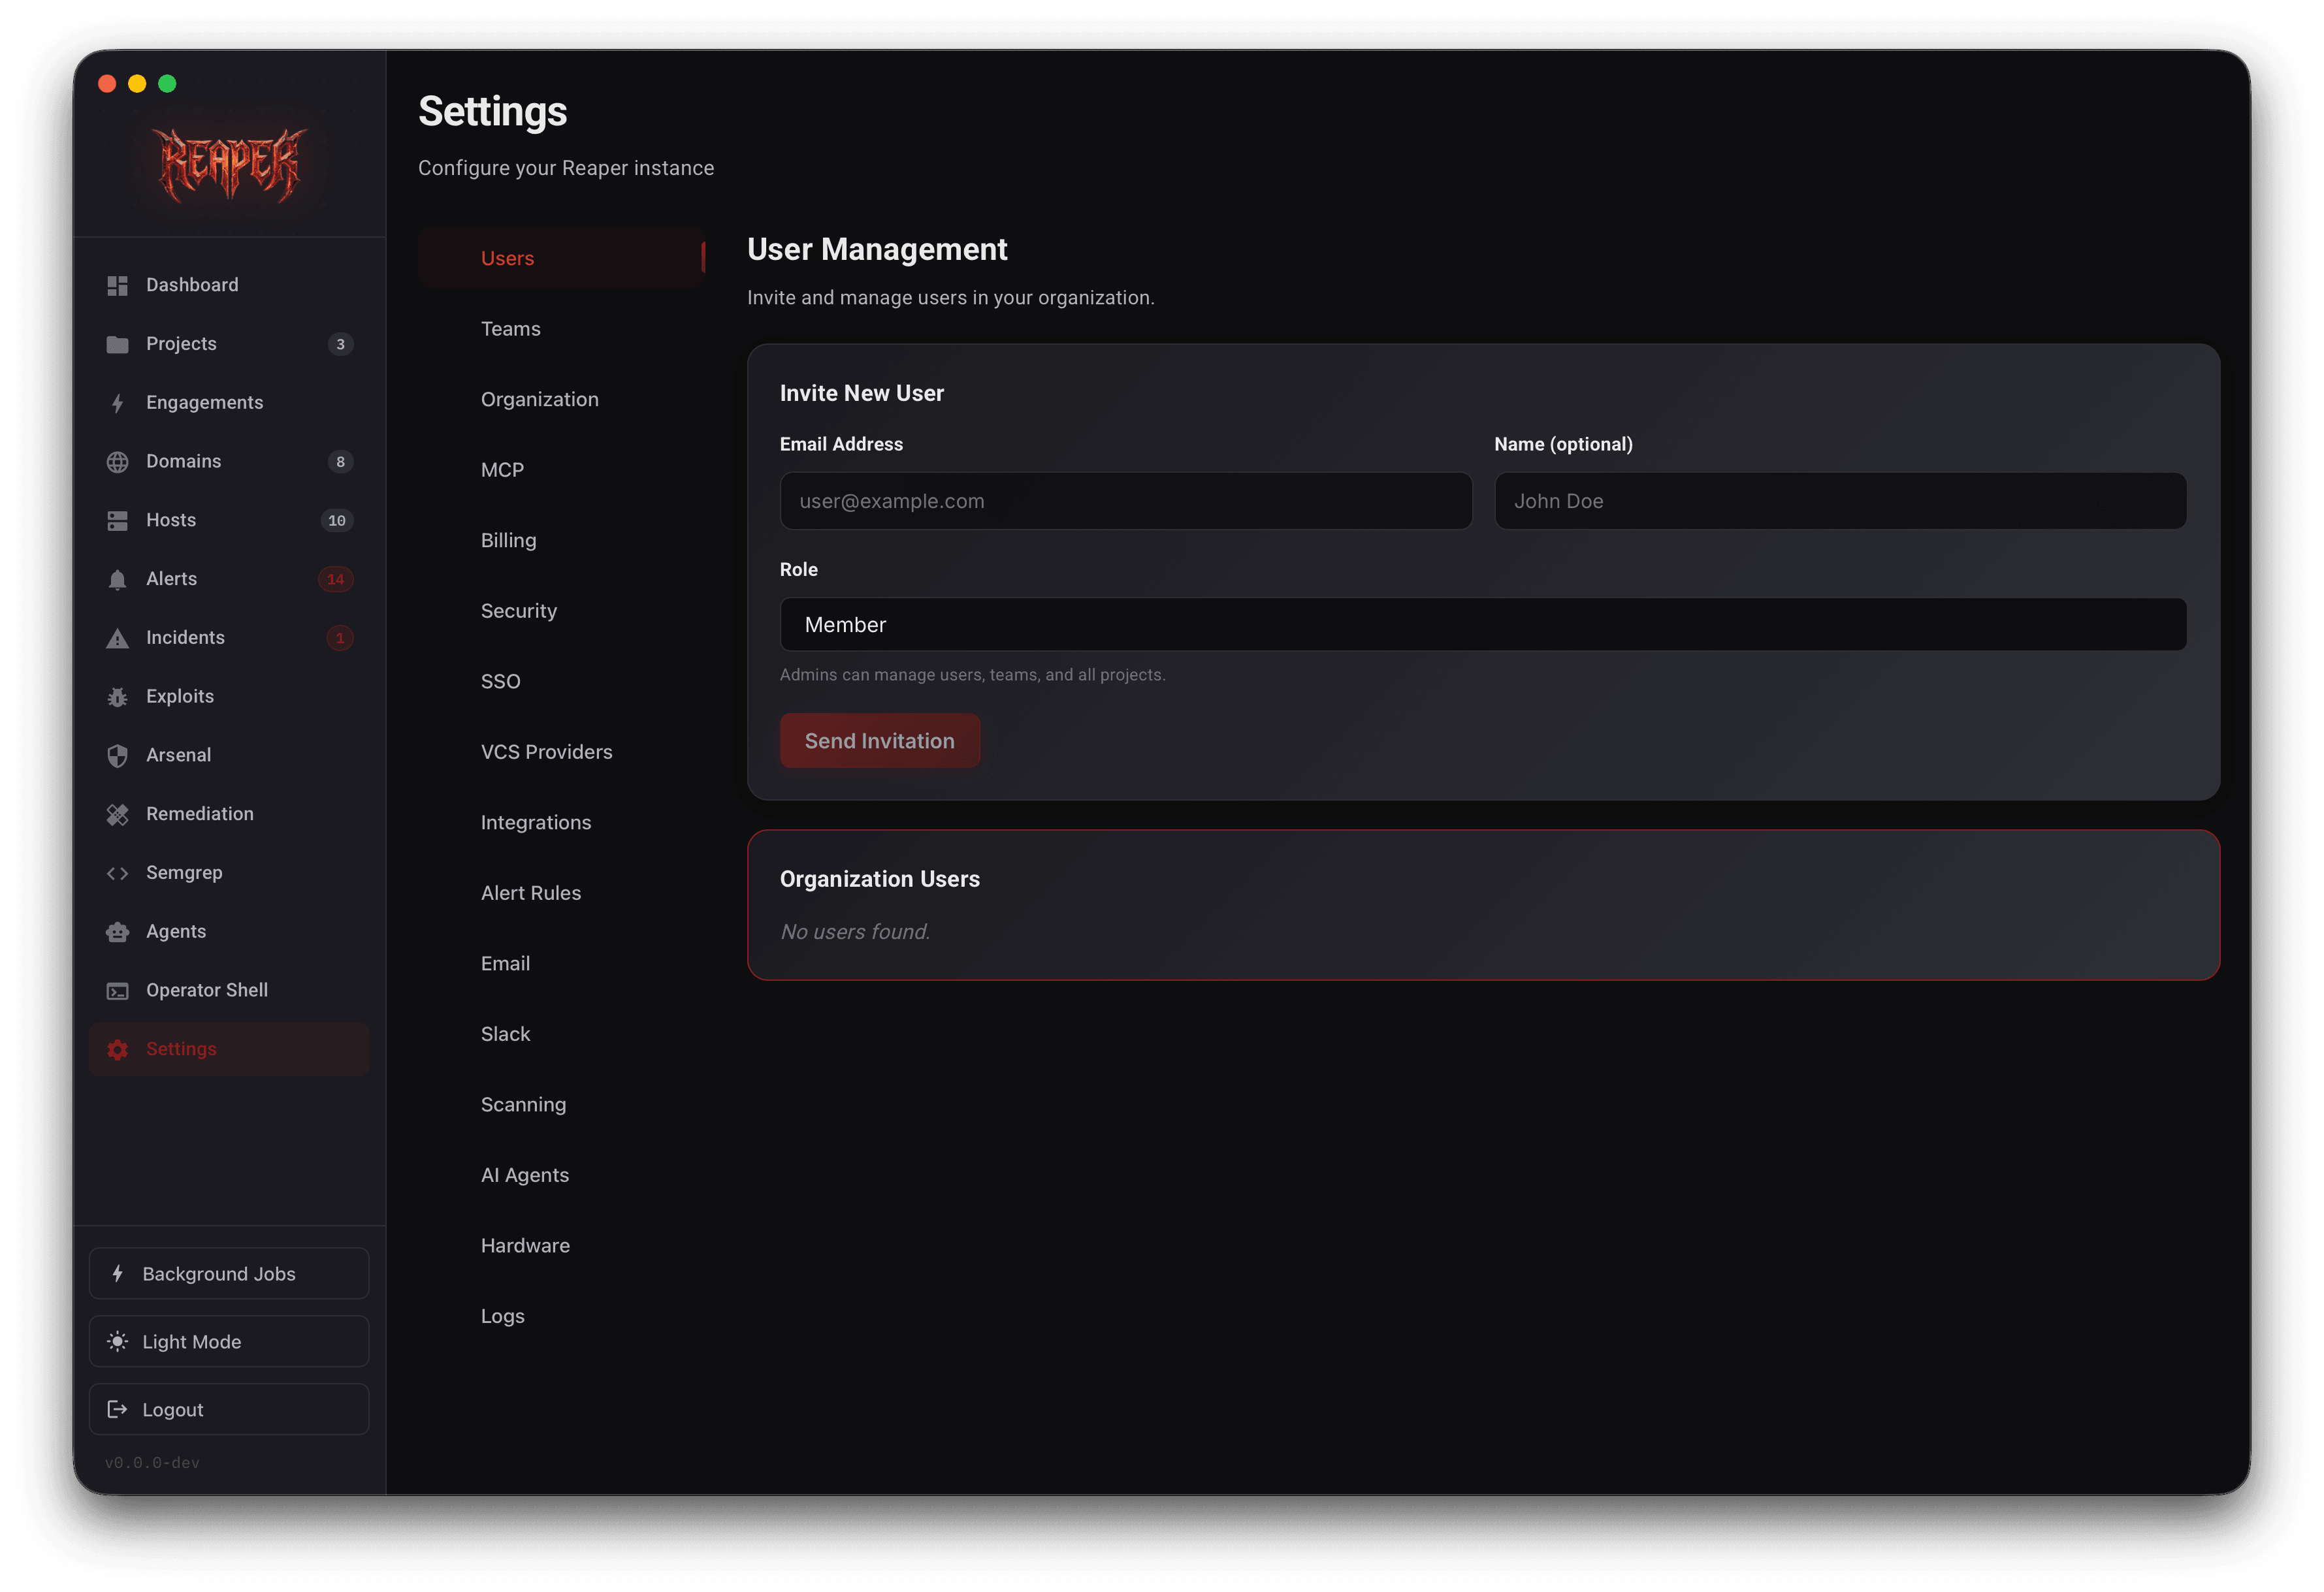Open Projects from the sidebar
The image size is (2324, 1592).
[x=229, y=344]
